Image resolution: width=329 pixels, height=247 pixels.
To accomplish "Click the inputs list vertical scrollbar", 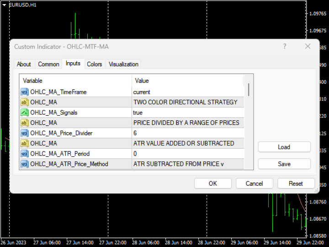I will (249, 90).
